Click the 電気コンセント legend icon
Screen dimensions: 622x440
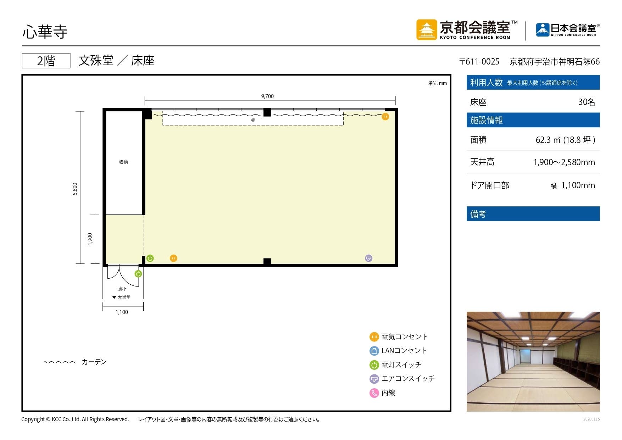(374, 337)
